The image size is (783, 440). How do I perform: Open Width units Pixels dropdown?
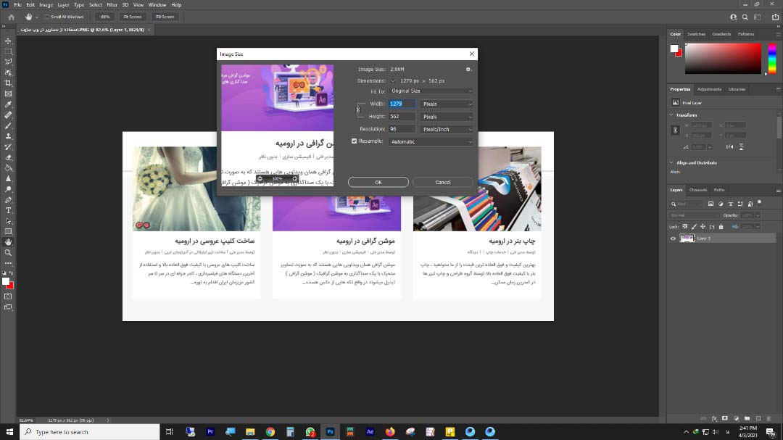click(x=447, y=104)
